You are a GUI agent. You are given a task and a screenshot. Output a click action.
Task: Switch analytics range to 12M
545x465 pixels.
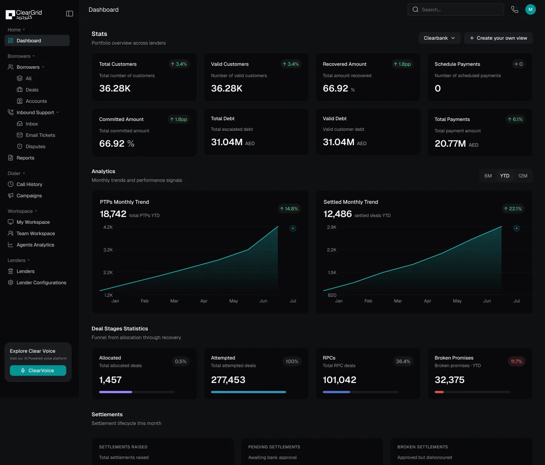pos(523,176)
